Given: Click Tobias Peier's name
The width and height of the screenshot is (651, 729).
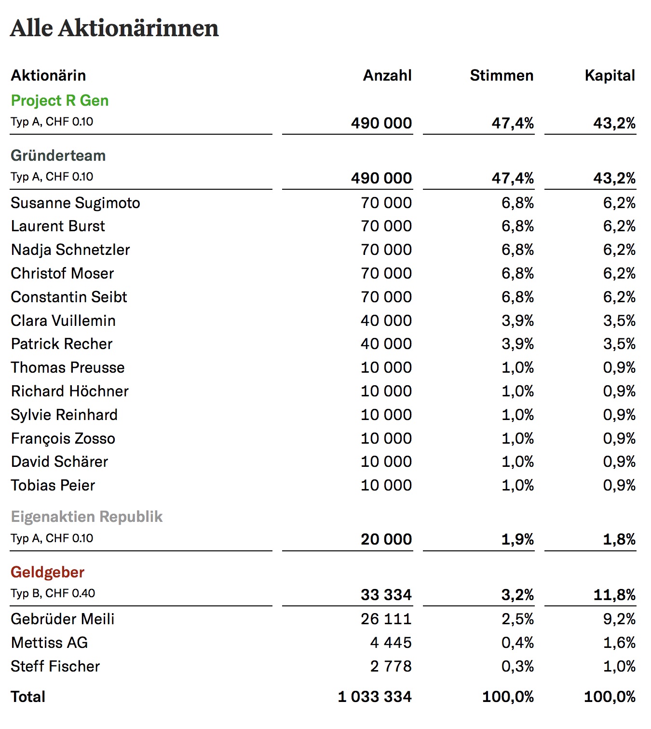Looking at the screenshot, I should pos(53,485).
